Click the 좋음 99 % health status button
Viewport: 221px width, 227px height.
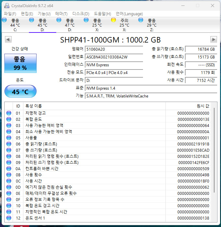click(20, 63)
